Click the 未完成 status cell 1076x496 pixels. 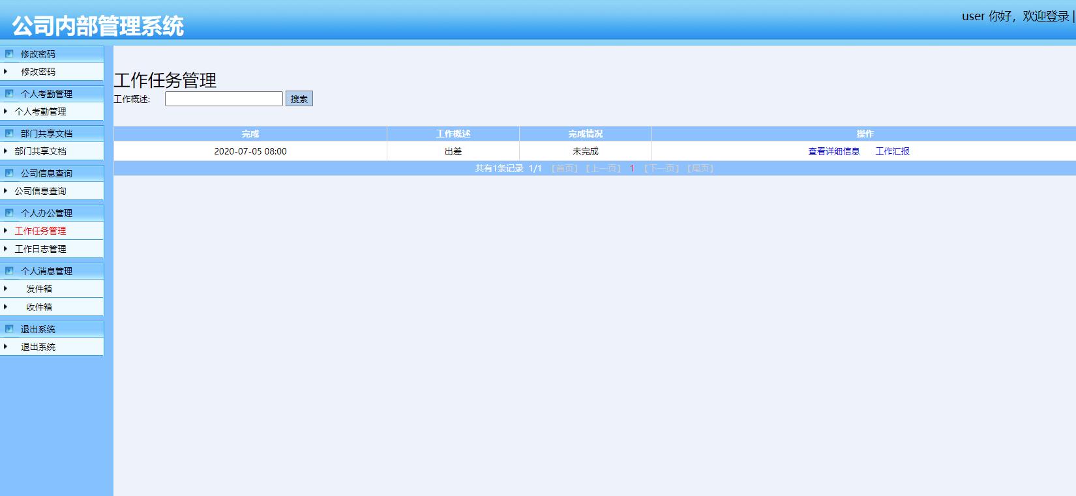point(586,151)
